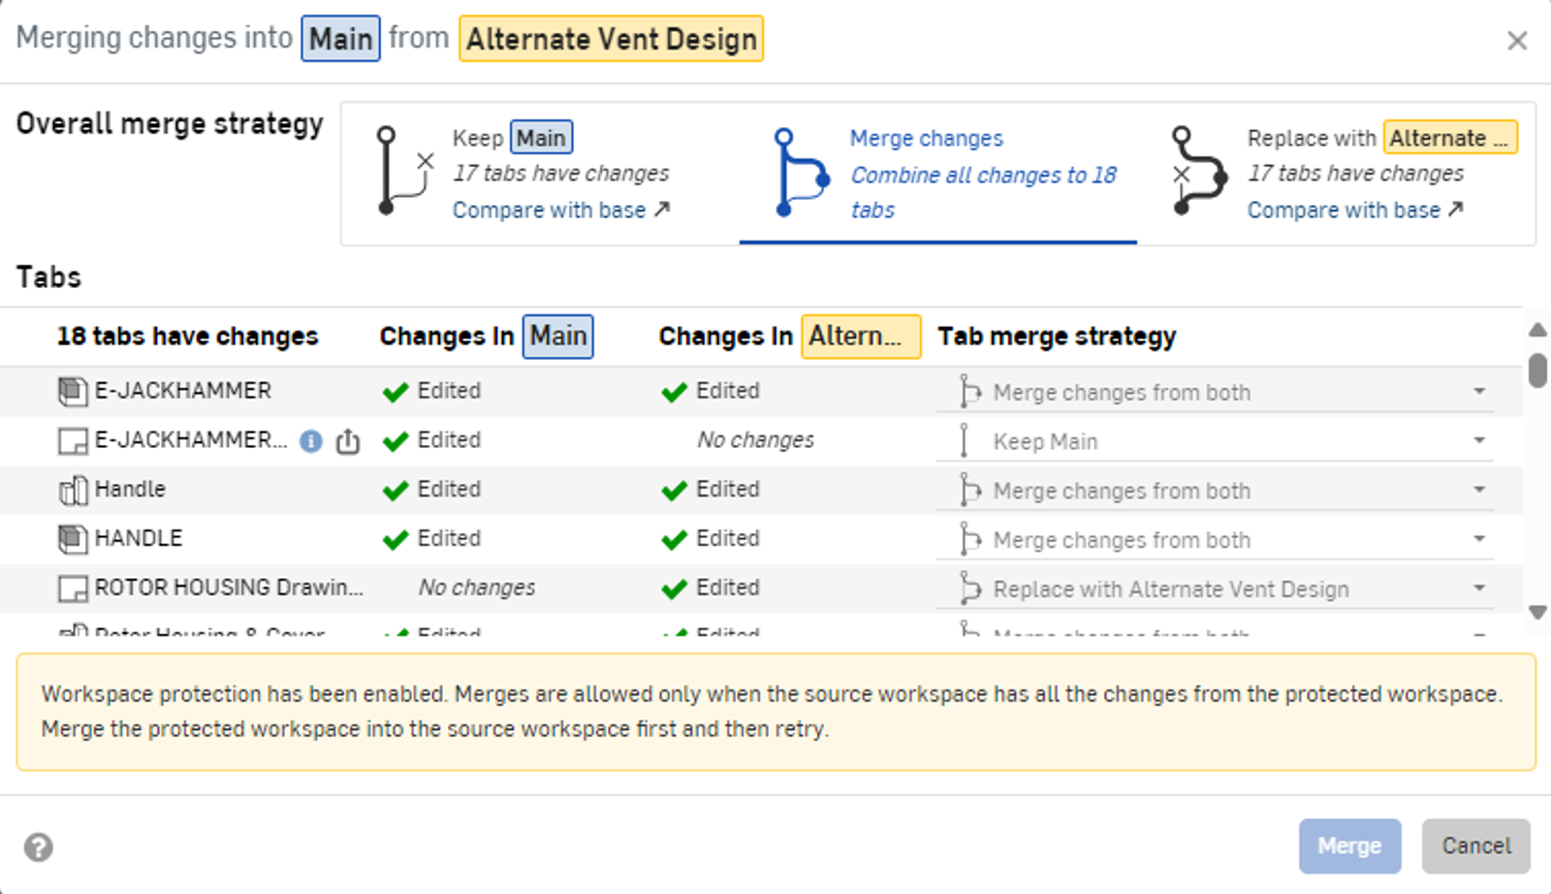Click the export icon next to E-JACKHAMMER drawing

tap(347, 442)
